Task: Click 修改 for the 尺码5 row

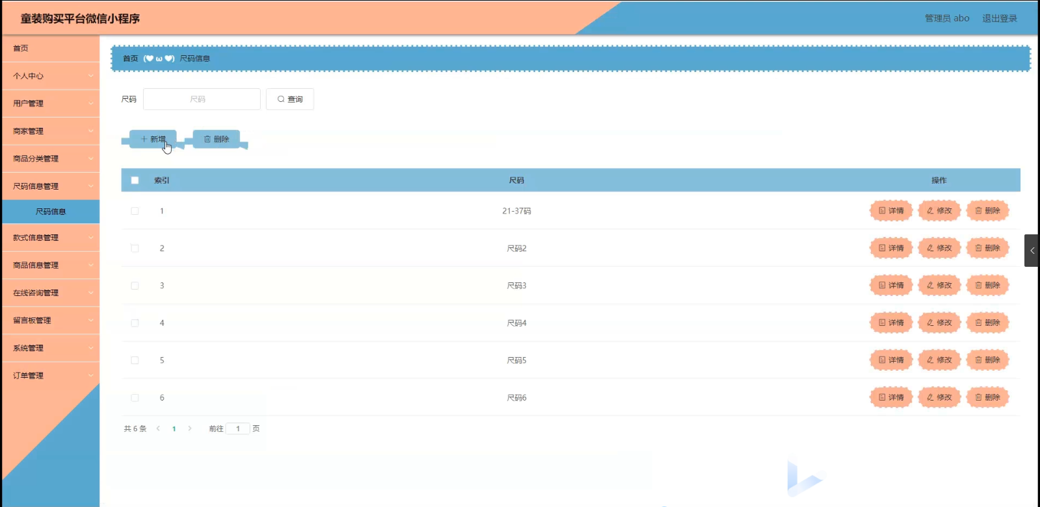Action: (939, 360)
